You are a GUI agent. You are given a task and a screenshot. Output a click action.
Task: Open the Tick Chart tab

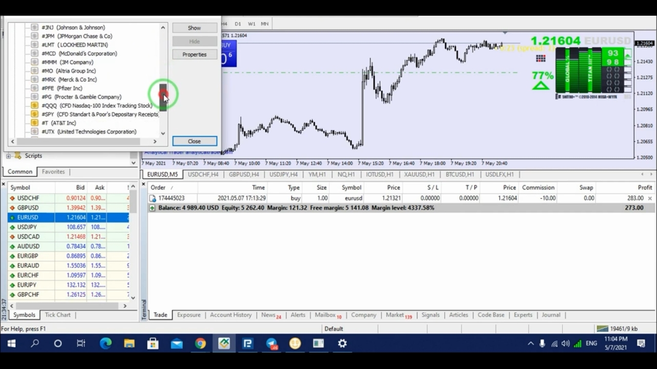(x=57, y=315)
